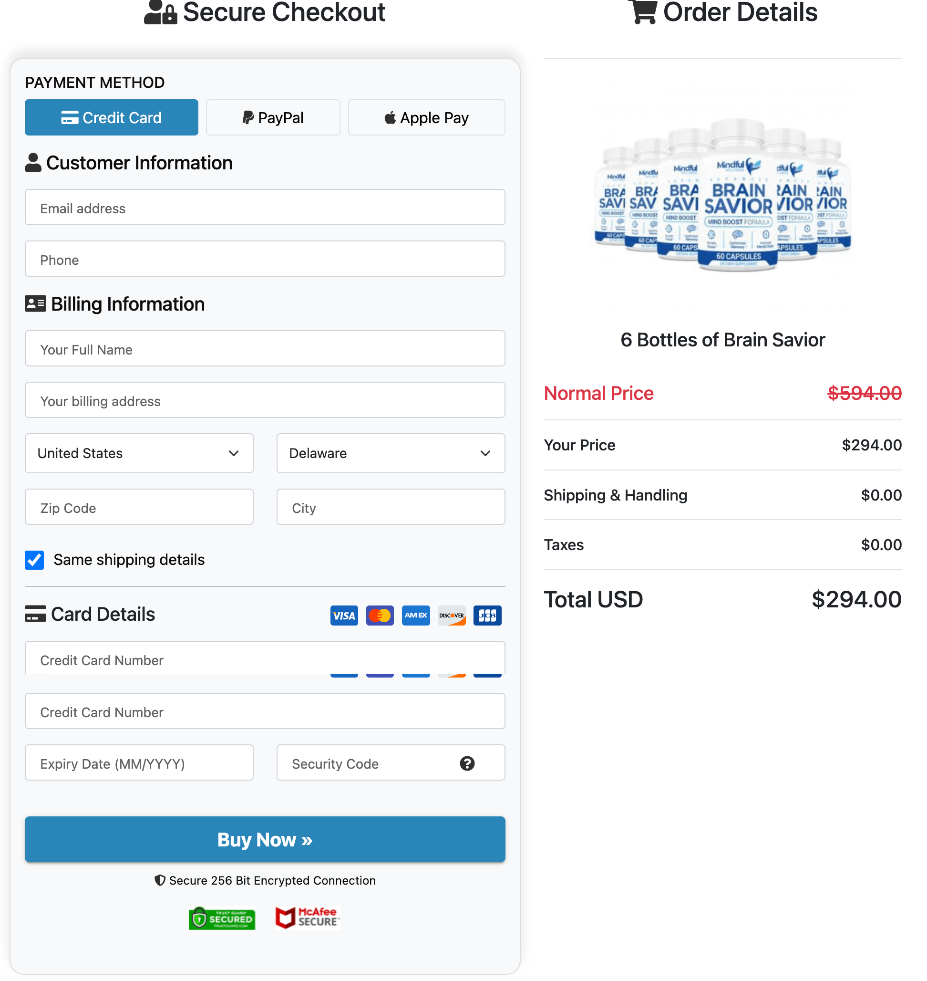
Task: Click the Visa card icon
Action: pos(344,615)
